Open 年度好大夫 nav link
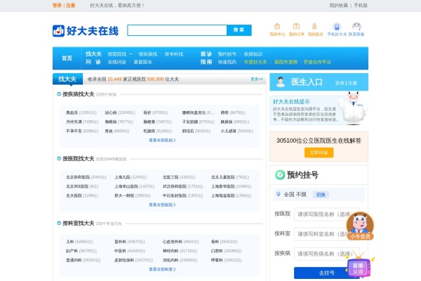 pos(255,62)
